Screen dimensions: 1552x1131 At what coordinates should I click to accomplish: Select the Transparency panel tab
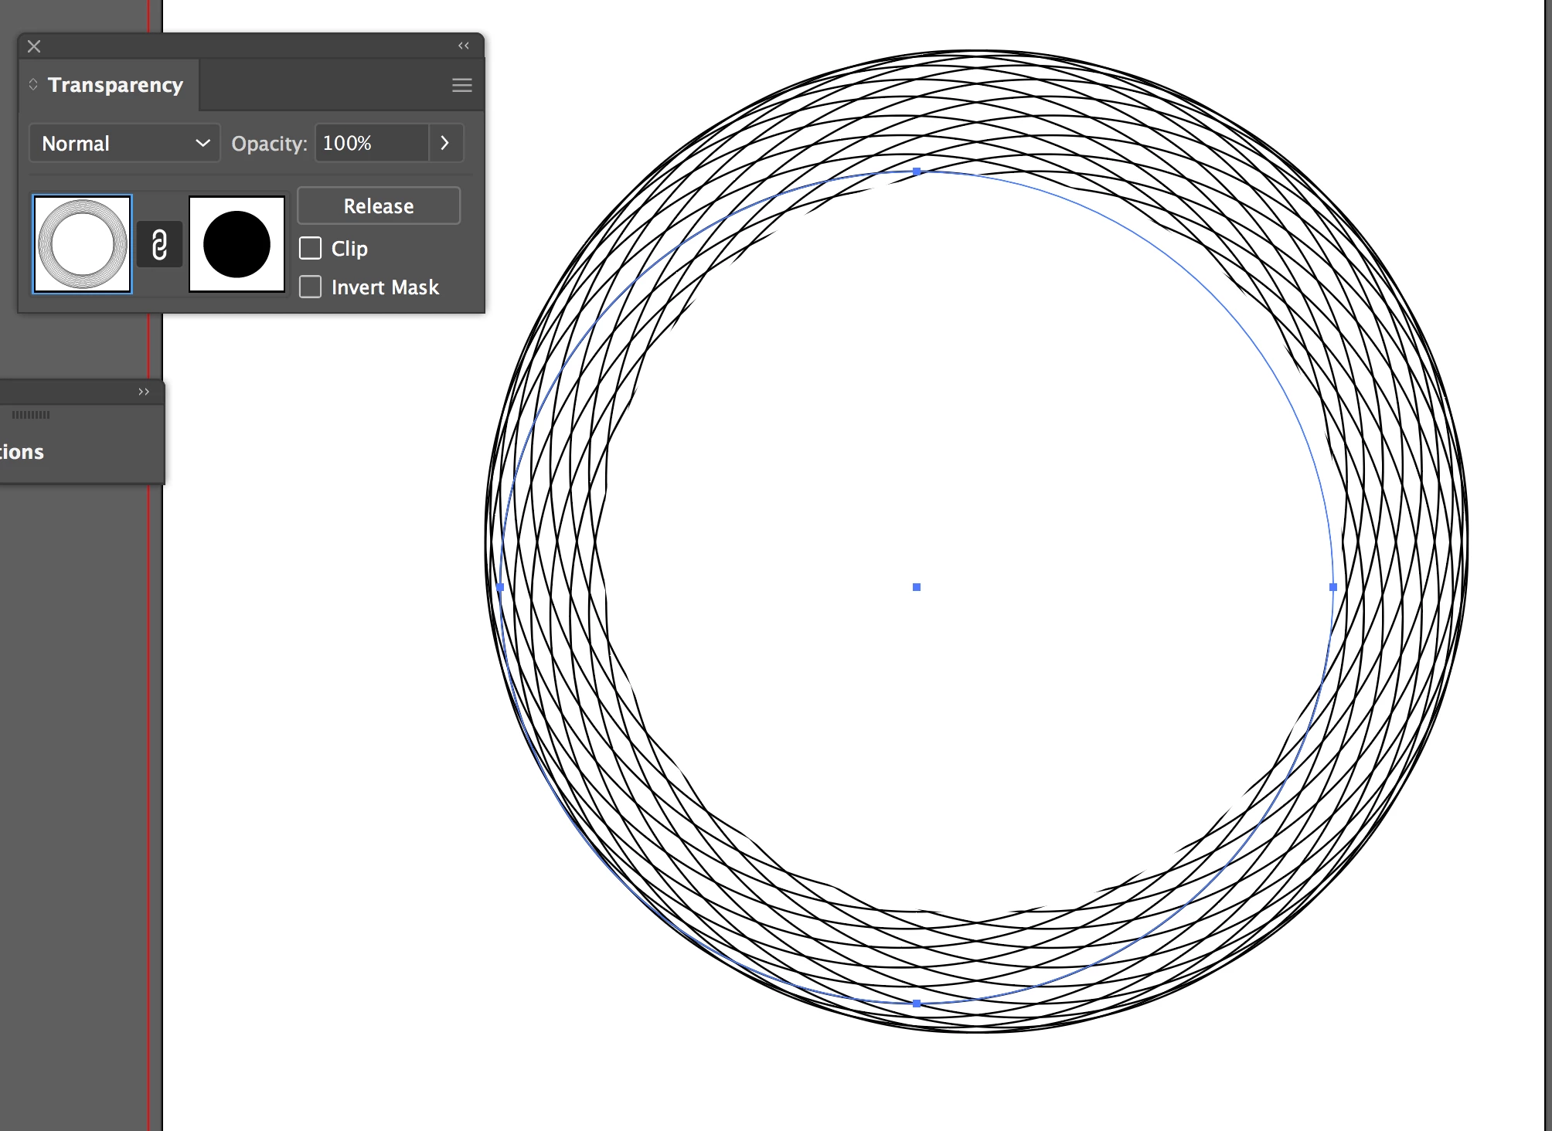click(114, 85)
